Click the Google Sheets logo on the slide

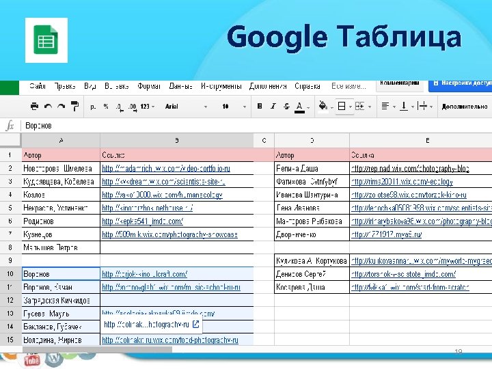pyautogui.click(x=46, y=40)
